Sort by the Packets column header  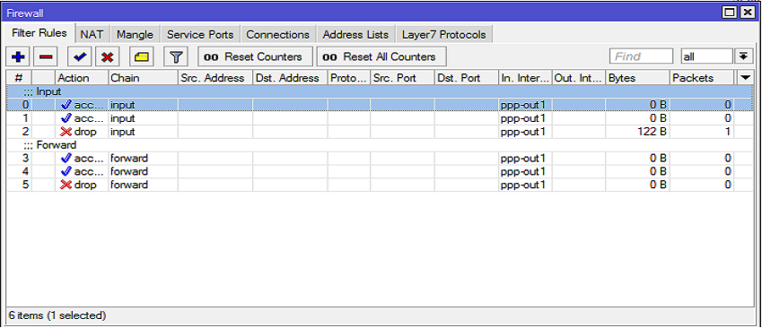click(x=702, y=78)
